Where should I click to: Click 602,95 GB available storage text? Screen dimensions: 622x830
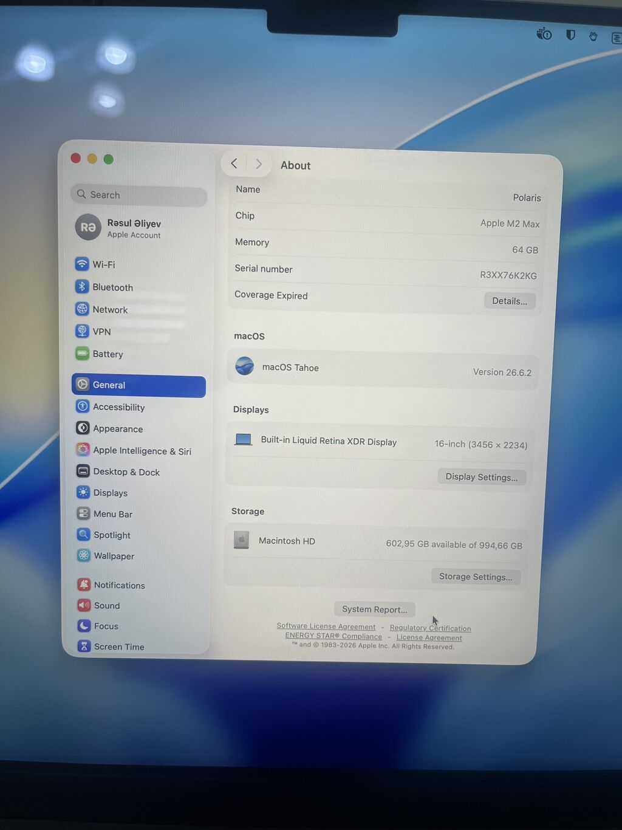coord(454,544)
